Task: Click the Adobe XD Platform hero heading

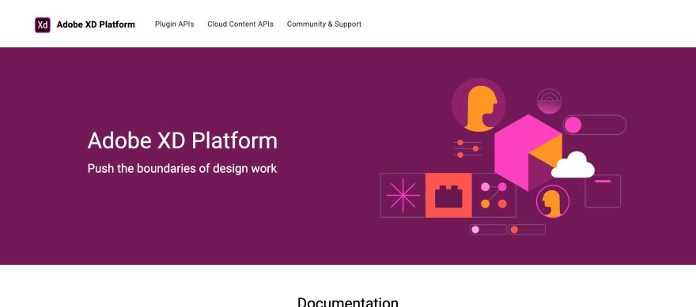Action: pyautogui.click(x=183, y=140)
